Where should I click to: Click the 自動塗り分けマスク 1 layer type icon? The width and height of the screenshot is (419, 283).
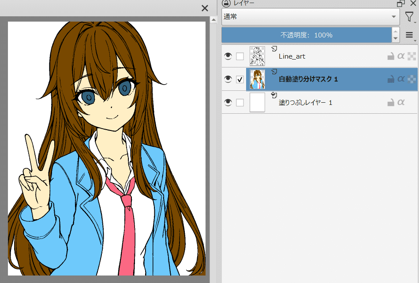274,71
